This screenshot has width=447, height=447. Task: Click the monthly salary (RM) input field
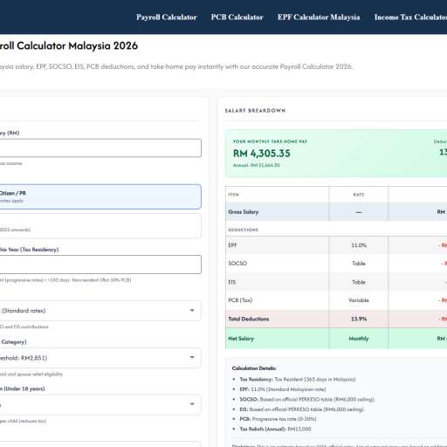coord(100,148)
